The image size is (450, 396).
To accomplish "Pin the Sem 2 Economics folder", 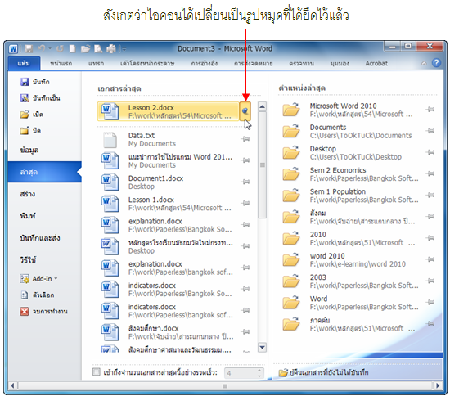I will click(430, 173).
